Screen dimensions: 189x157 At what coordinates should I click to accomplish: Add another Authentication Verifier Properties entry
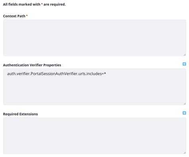(184, 64)
